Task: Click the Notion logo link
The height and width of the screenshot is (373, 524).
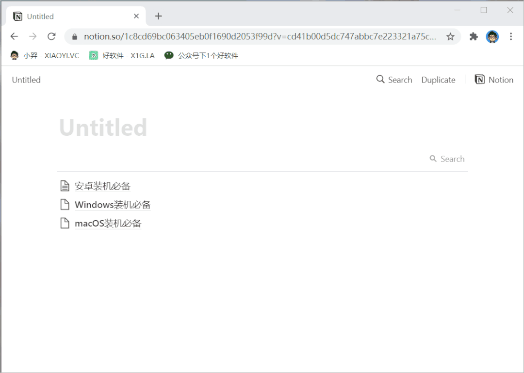Action: (494, 80)
